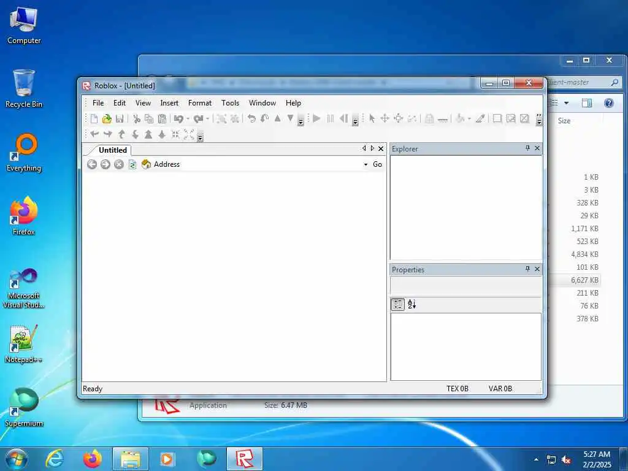Click the solid up triangle Move Up icon
This screenshot has height=471, width=628.
pos(278,118)
